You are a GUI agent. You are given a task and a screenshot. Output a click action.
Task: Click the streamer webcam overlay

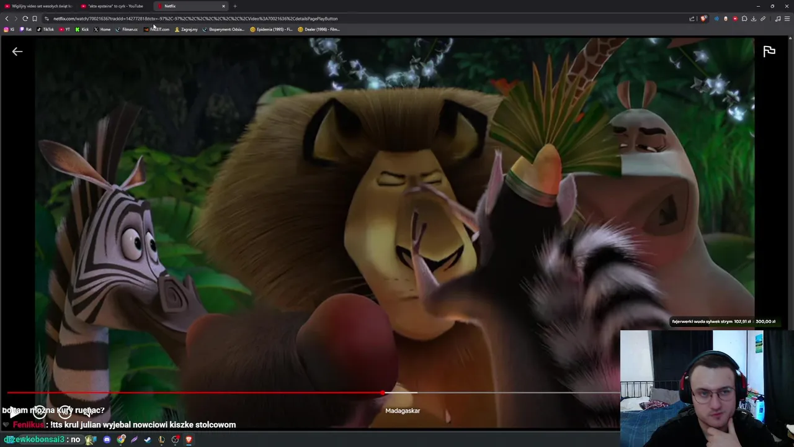pyautogui.click(x=707, y=389)
